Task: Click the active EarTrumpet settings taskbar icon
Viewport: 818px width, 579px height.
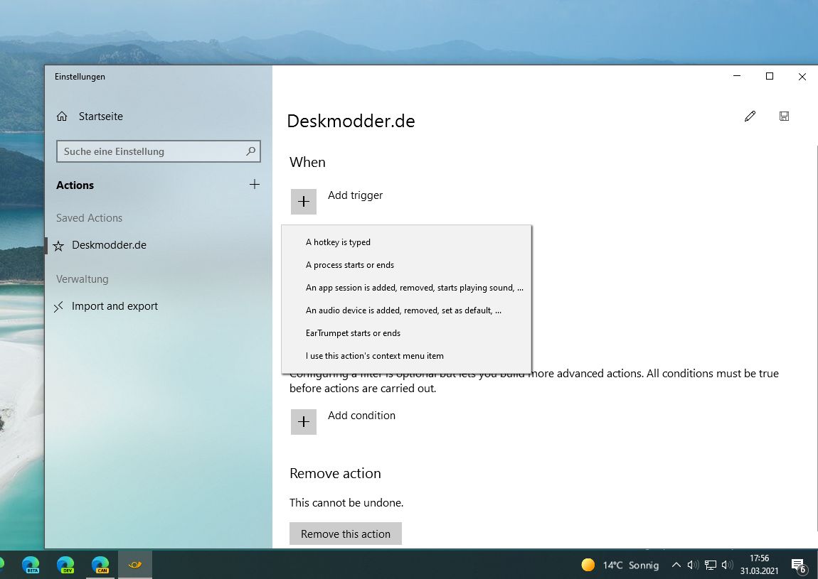Action: coord(135,564)
